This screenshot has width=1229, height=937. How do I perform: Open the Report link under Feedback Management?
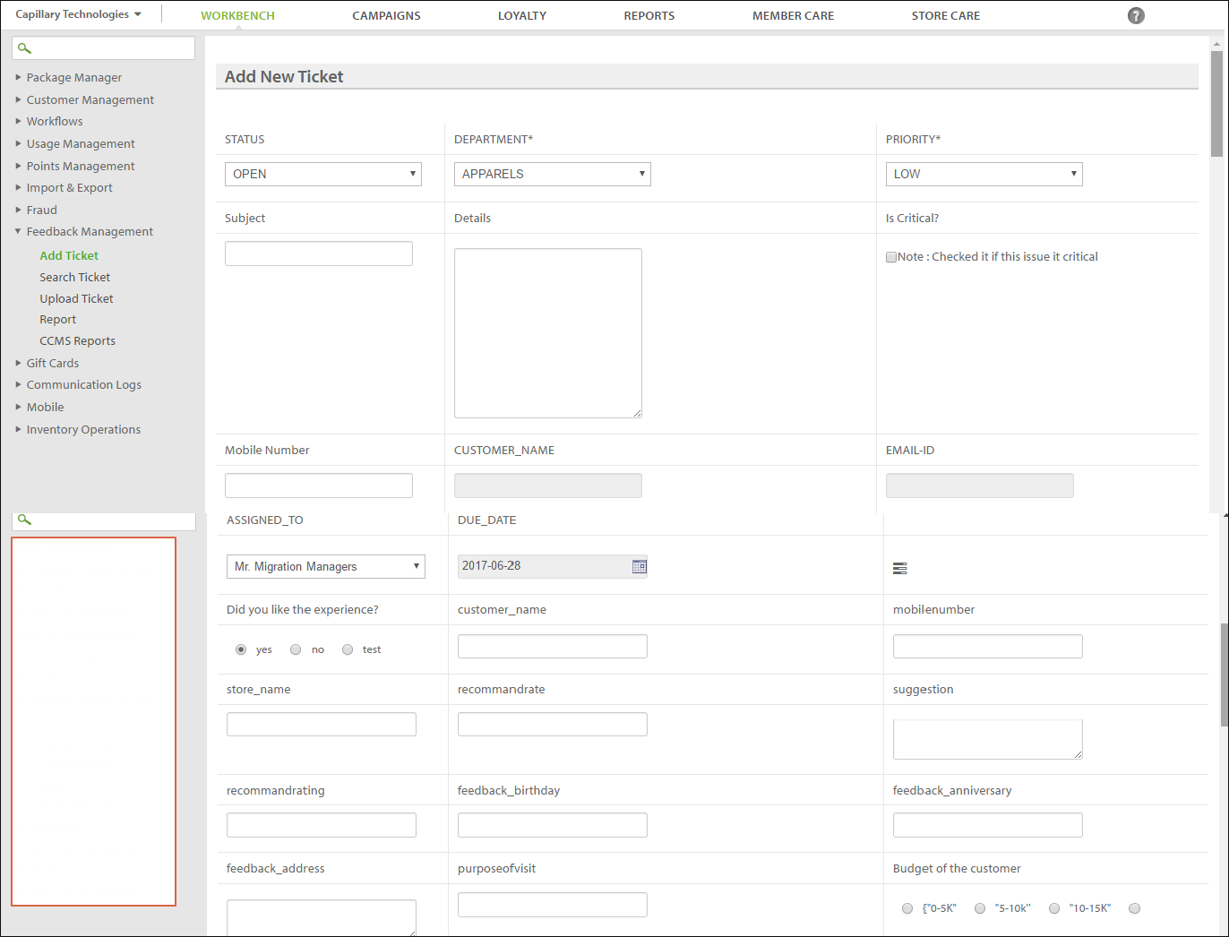pyautogui.click(x=57, y=319)
